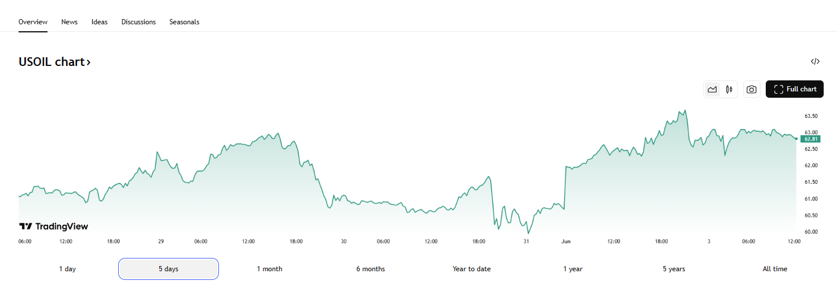Open the Seasonals tab
Viewport: 837px width, 288px height.
click(x=184, y=22)
